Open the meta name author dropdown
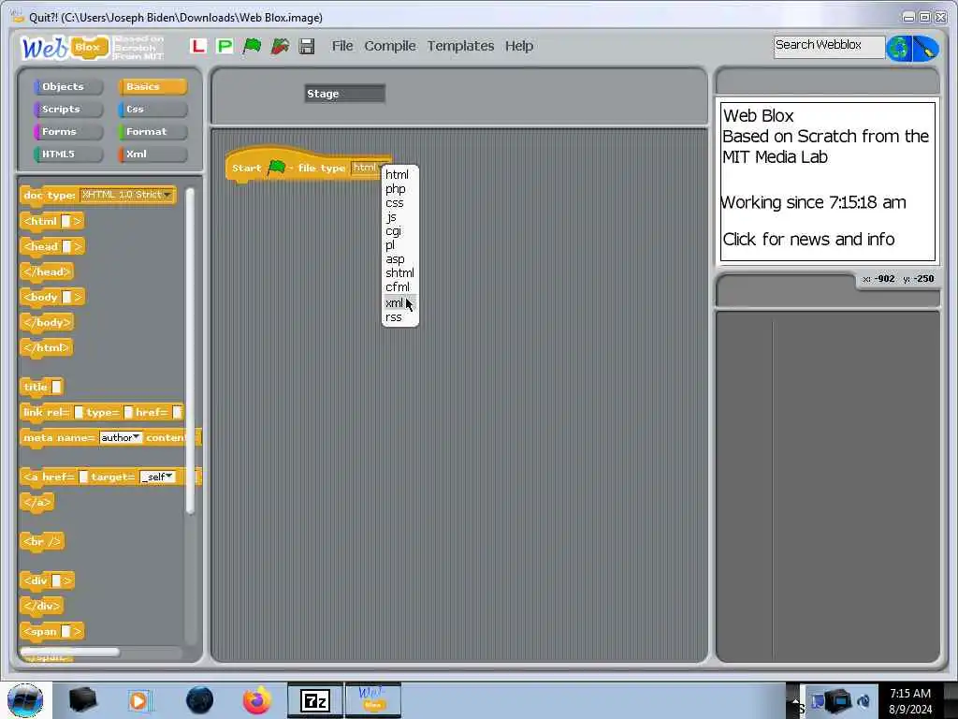Viewport: 958px width, 719px height. (121, 438)
